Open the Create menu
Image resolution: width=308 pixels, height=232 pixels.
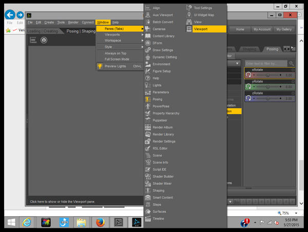(x=49, y=23)
